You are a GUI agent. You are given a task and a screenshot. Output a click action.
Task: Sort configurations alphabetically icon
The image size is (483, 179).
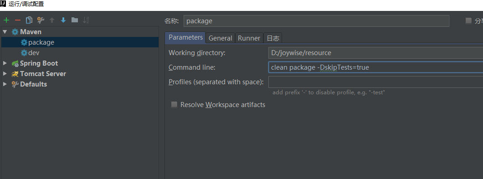[86, 20]
